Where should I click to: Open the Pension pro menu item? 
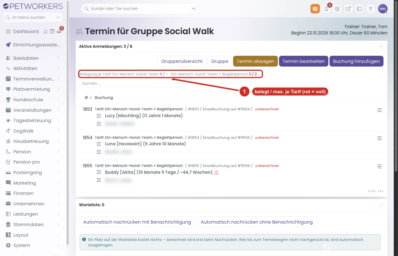click(33, 162)
